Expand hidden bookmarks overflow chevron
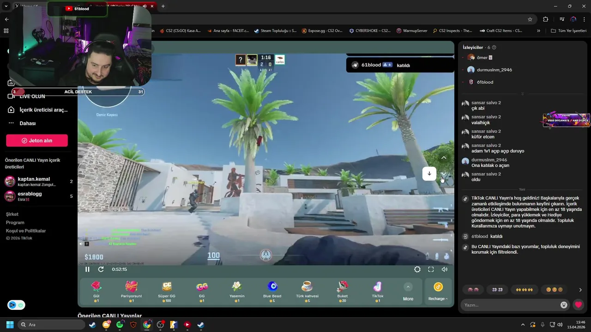The image size is (591, 332). point(538,31)
